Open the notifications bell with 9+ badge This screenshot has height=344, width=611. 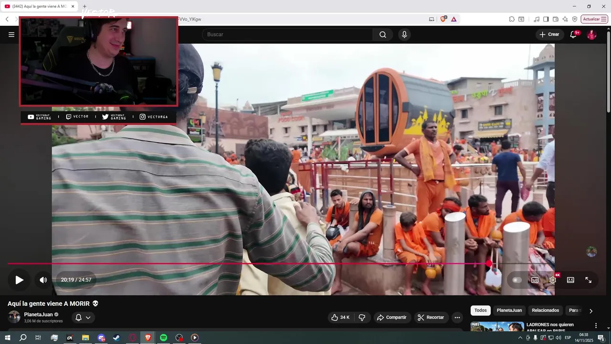574,34
